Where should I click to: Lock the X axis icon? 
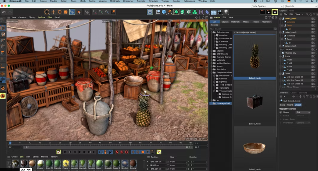pyautogui.click(x=94, y=12)
